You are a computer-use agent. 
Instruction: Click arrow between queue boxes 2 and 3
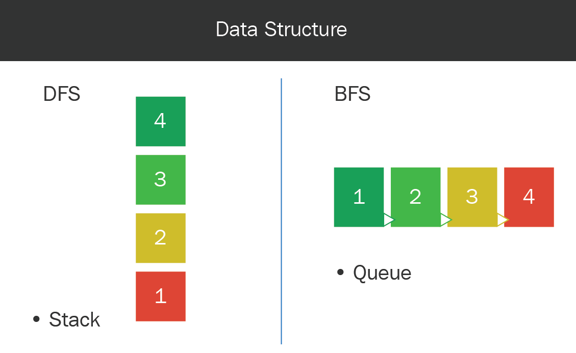(x=445, y=220)
